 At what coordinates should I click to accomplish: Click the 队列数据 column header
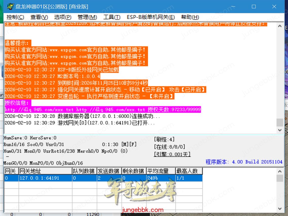coord(84,171)
